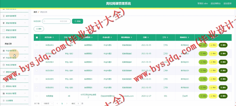Expand 课堂签到管理 with its chevron
This screenshot has height=106, width=236.
[x=25, y=30]
